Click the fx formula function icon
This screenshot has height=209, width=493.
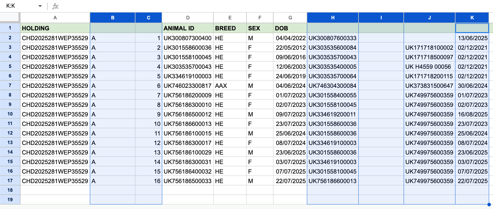tap(55, 6)
